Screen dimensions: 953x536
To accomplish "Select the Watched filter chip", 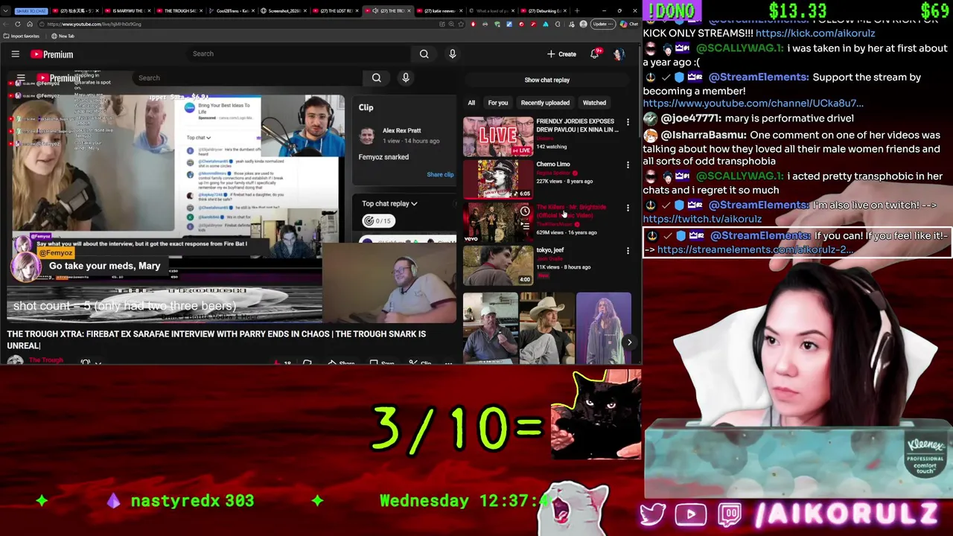I will tap(594, 103).
